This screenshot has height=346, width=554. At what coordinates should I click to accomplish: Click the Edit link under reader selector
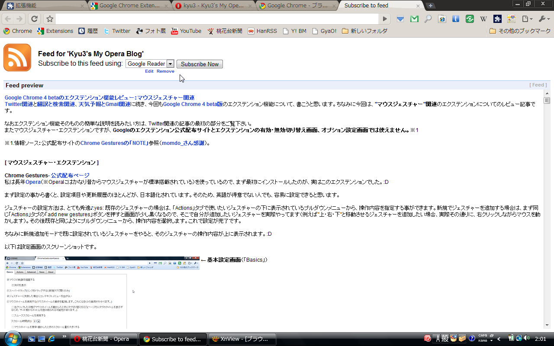(149, 71)
